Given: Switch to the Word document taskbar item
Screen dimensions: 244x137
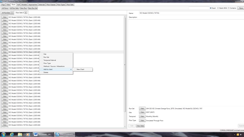Looking at the screenshot, I should coord(43,134).
